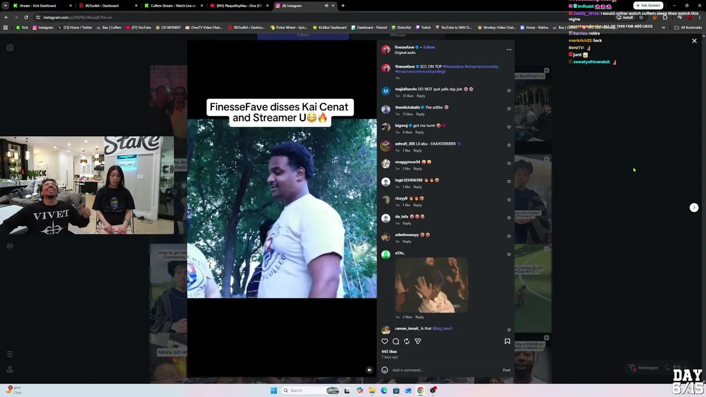Viewport: 706px width, 397px height.
Task: Reply to bigmuj's comment
Action: pos(420,132)
